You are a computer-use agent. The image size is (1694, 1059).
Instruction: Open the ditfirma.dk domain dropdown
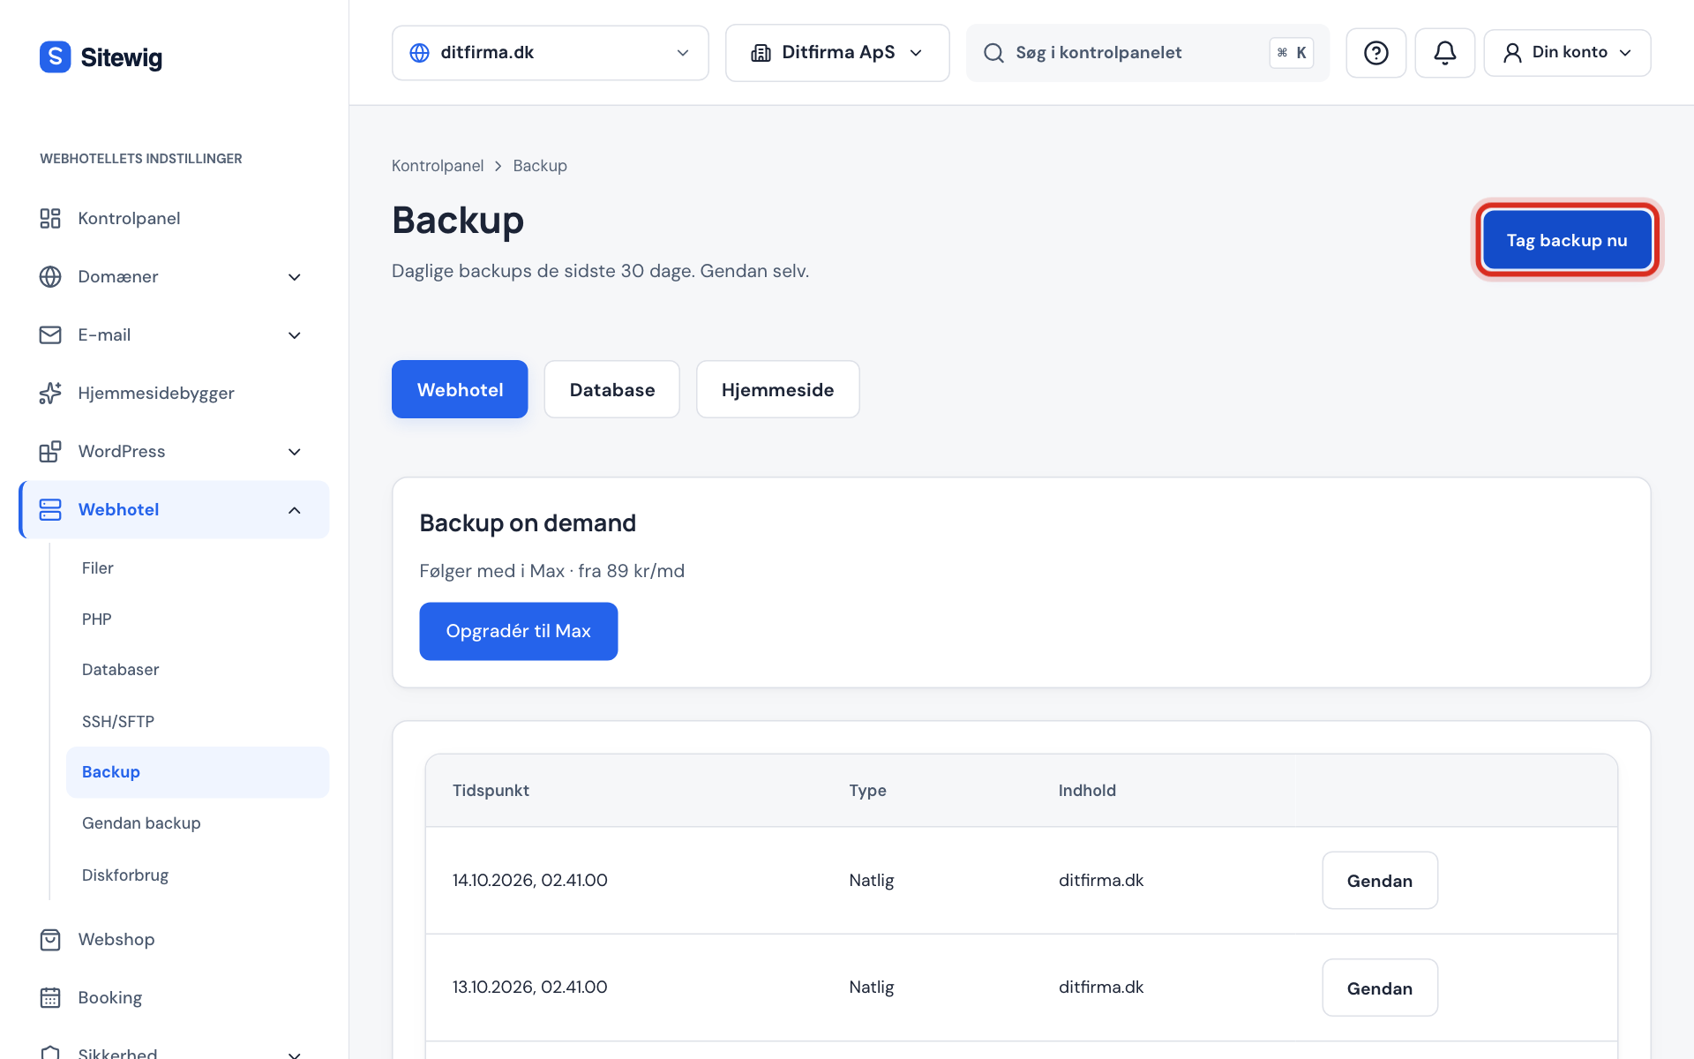pyautogui.click(x=550, y=53)
